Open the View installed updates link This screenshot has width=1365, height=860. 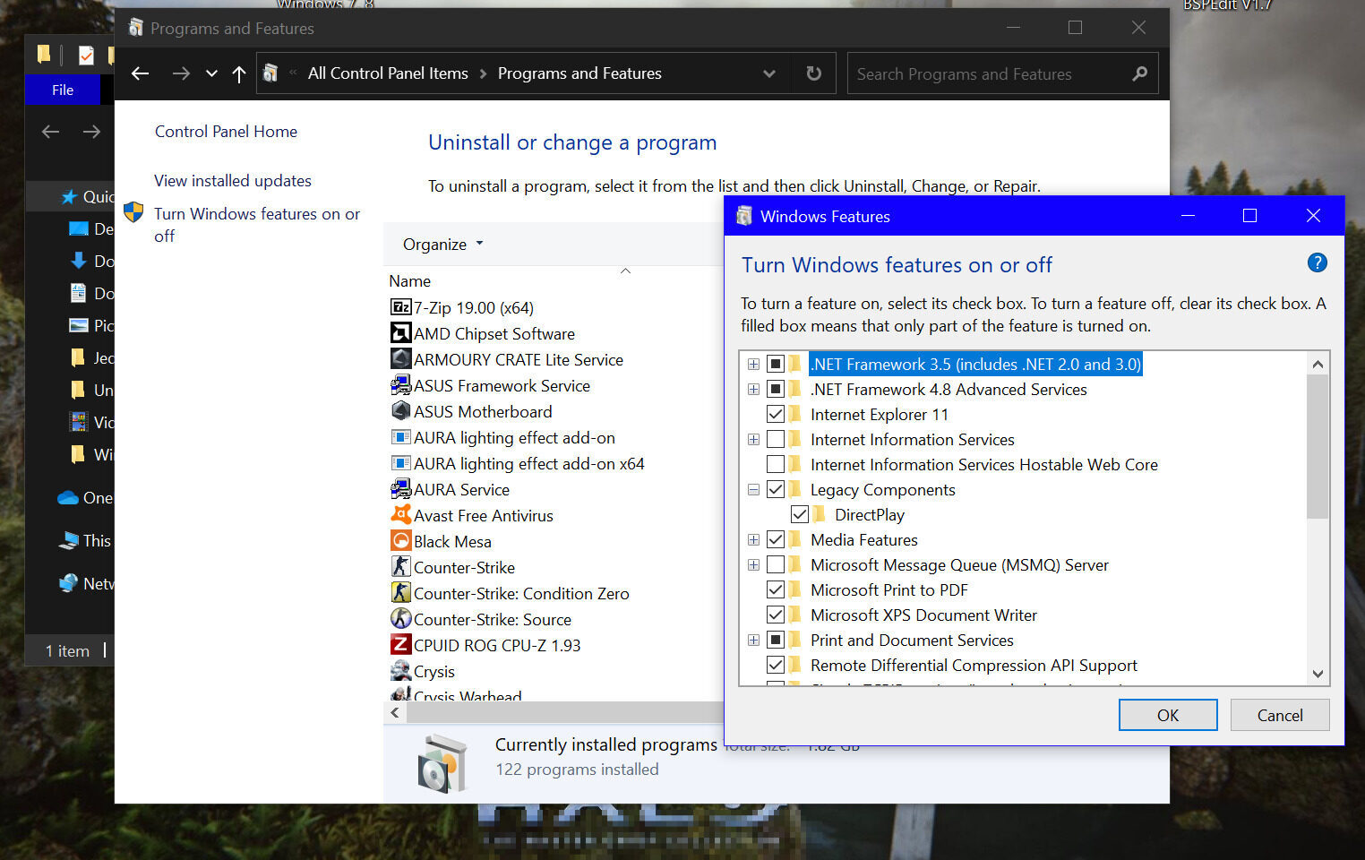coord(233,181)
